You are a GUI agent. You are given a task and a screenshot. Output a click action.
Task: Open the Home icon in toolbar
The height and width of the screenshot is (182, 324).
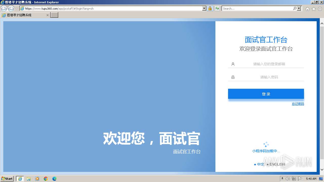tap(307, 9)
